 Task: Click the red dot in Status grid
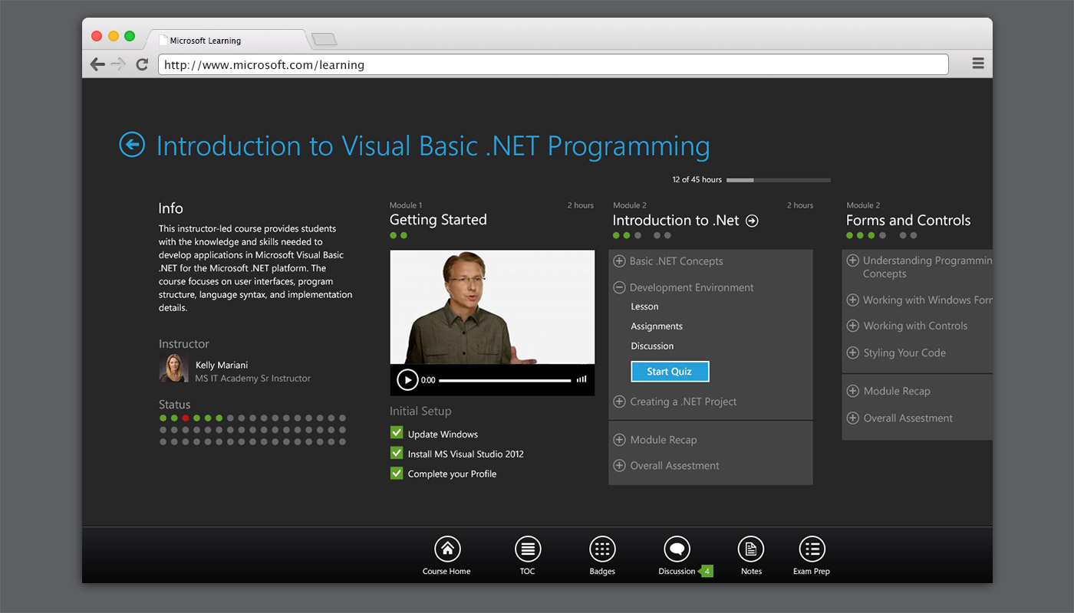[186, 418]
